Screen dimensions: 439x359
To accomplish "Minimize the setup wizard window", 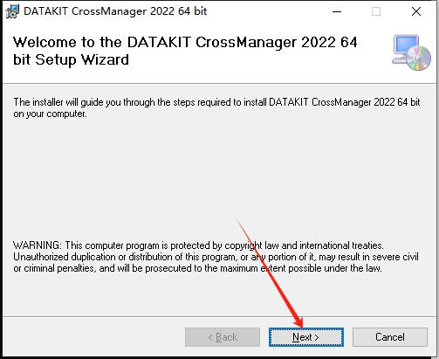I will pyautogui.click(x=337, y=11).
